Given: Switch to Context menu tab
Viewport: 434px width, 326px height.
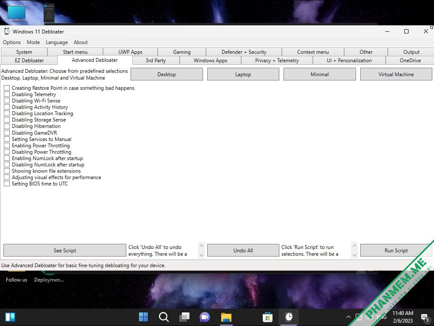Looking at the screenshot, I should pos(313,52).
